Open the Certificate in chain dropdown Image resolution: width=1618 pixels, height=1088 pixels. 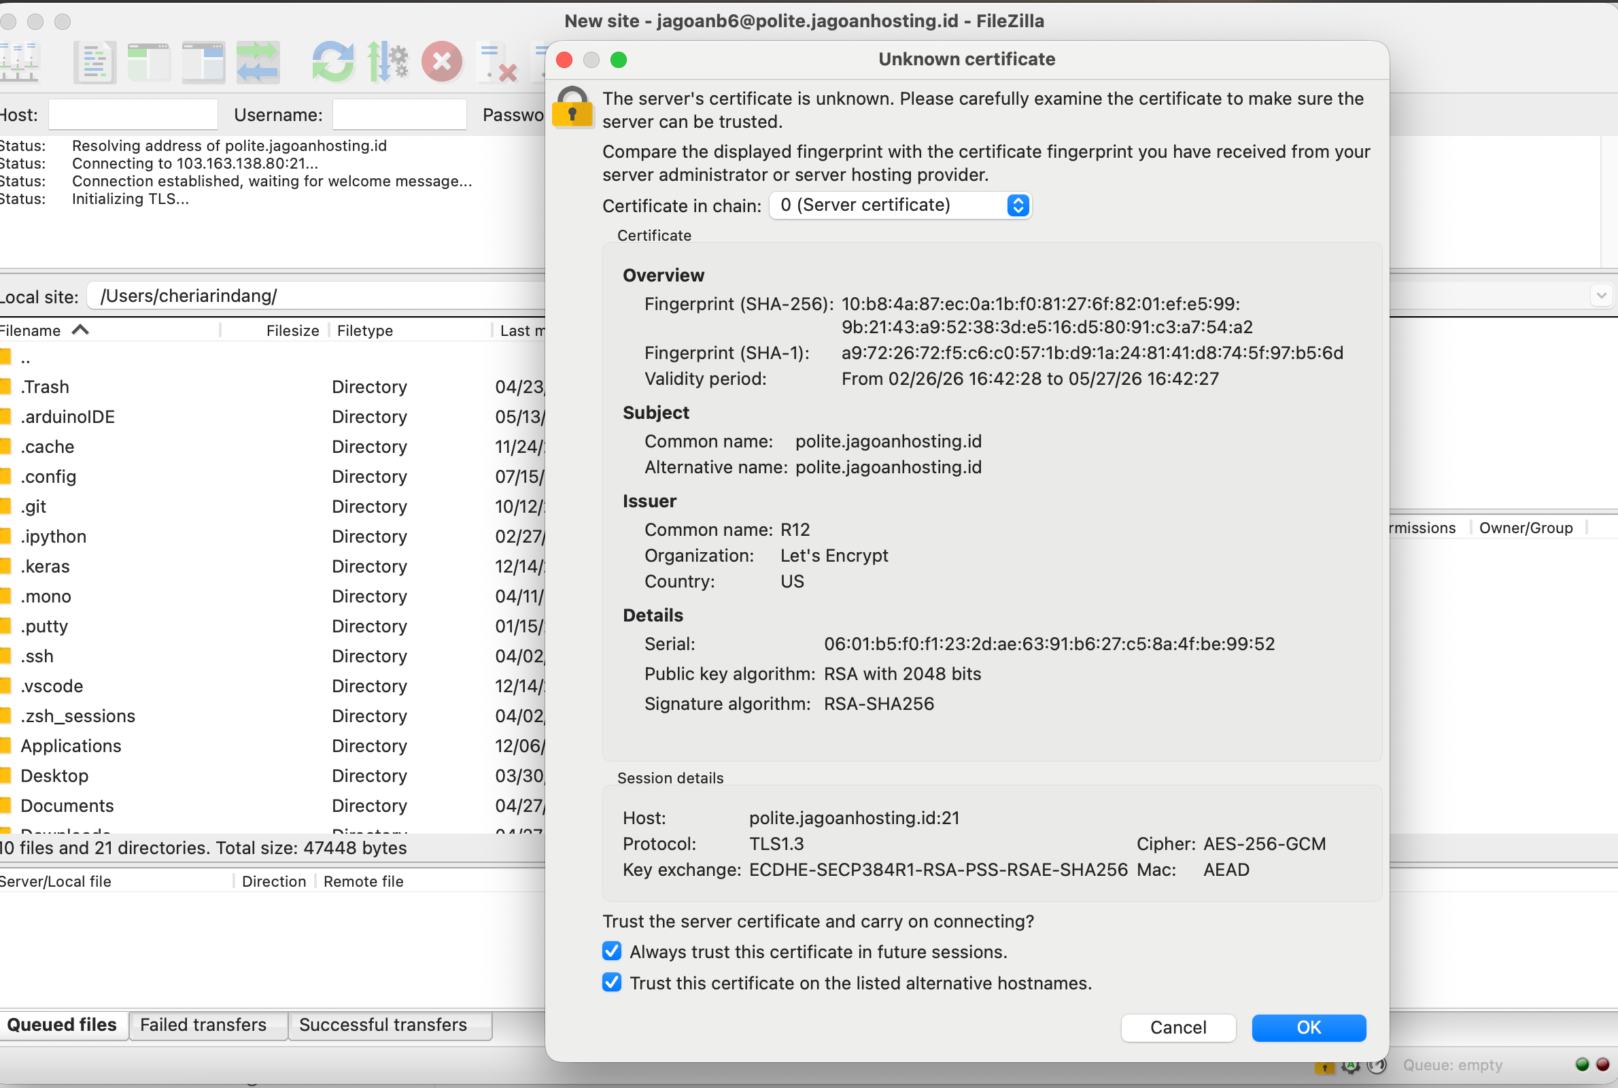[x=900, y=205]
